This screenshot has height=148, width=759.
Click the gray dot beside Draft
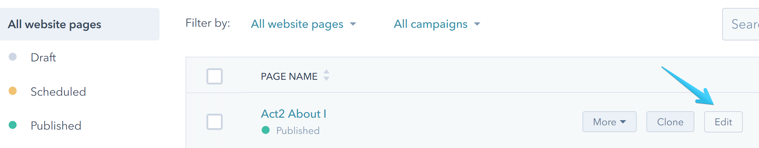click(x=13, y=57)
